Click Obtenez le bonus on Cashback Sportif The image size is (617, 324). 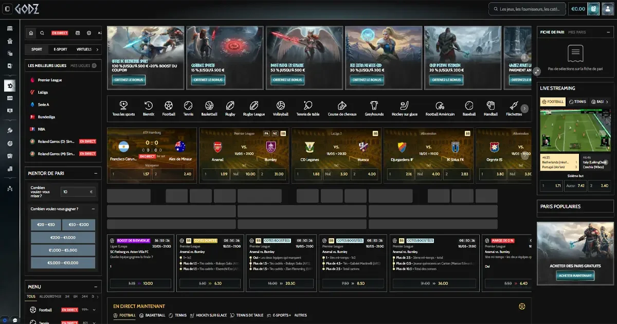point(208,80)
